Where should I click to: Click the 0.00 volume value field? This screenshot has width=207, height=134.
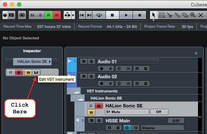click(176, 121)
